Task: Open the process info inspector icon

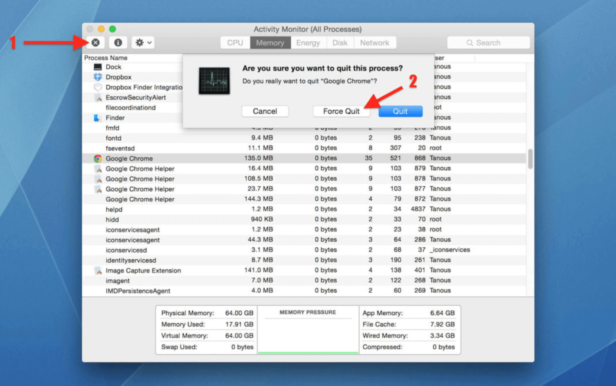Action: [118, 43]
